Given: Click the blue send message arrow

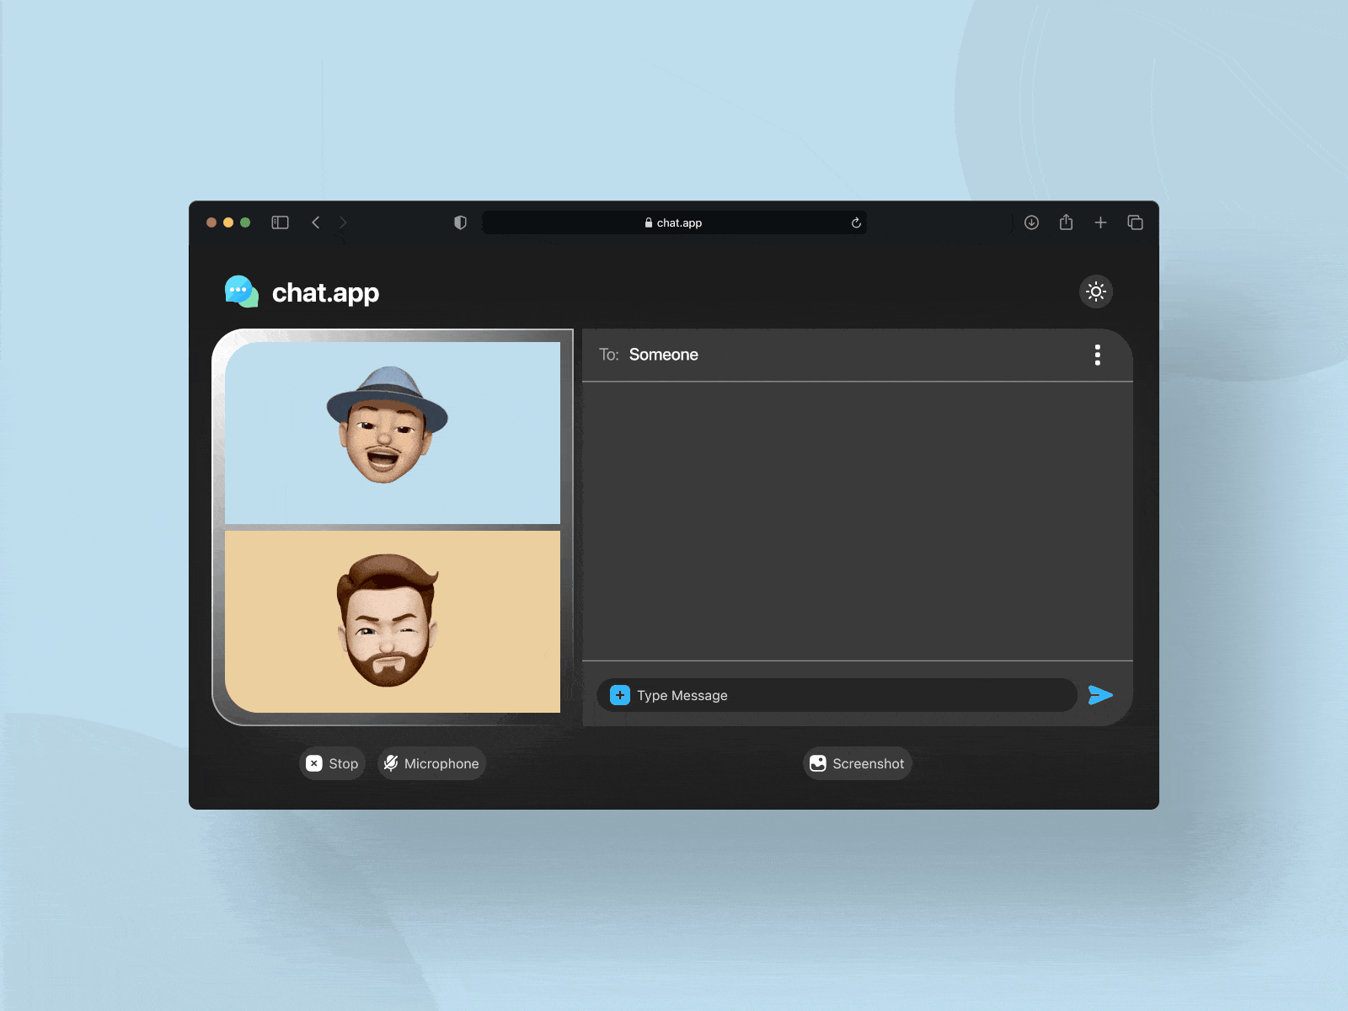Looking at the screenshot, I should coord(1100,695).
